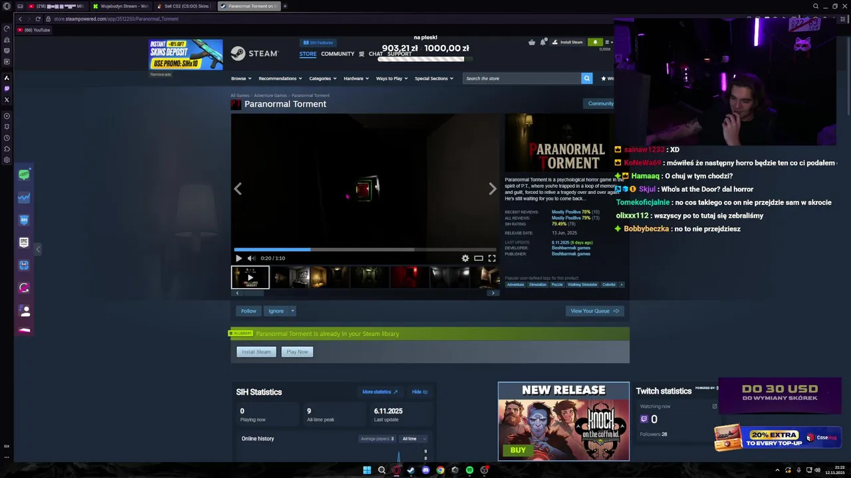Image resolution: width=851 pixels, height=478 pixels.
Task: Open Spotify from taskbar
Action: [469, 470]
